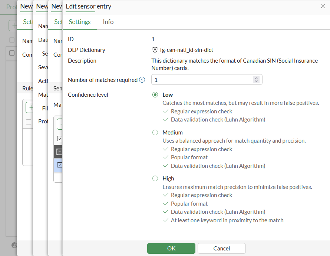Open the fg-can-natl_id-sin-dict dictionary link
Viewport: 330px width, 256px height.
tap(185, 50)
